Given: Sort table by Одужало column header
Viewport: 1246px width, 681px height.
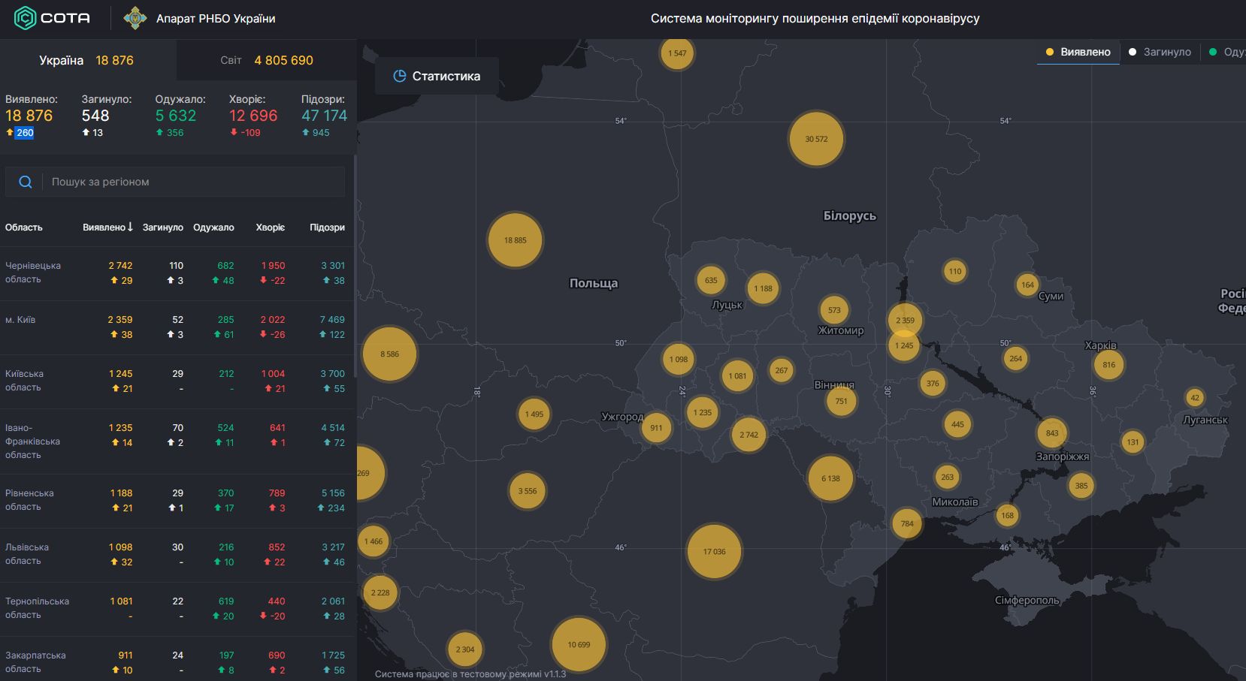Looking at the screenshot, I should click(x=213, y=228).
